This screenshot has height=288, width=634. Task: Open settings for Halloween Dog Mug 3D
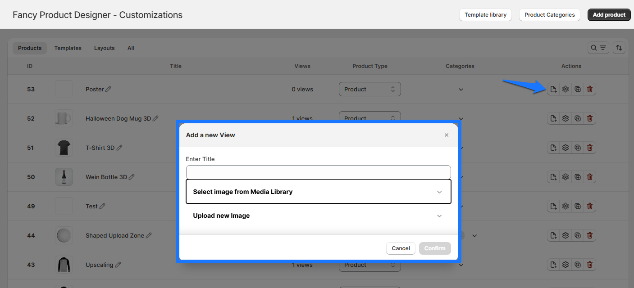click(x=566, y=118)
